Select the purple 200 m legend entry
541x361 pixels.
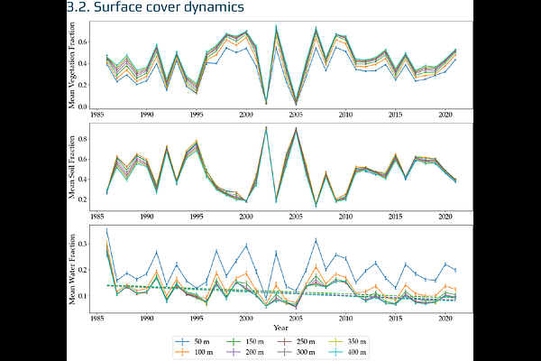pos(243,350)
